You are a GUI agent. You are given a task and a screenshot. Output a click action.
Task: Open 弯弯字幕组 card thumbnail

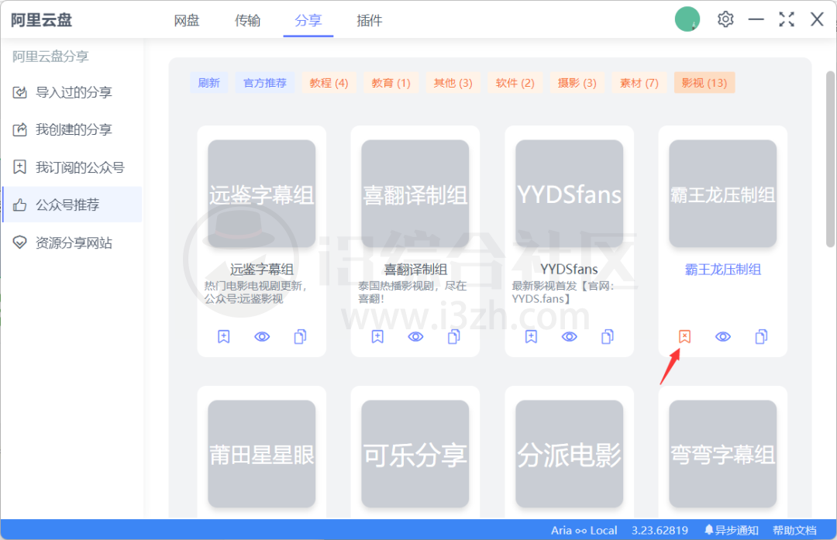[723, 454]
